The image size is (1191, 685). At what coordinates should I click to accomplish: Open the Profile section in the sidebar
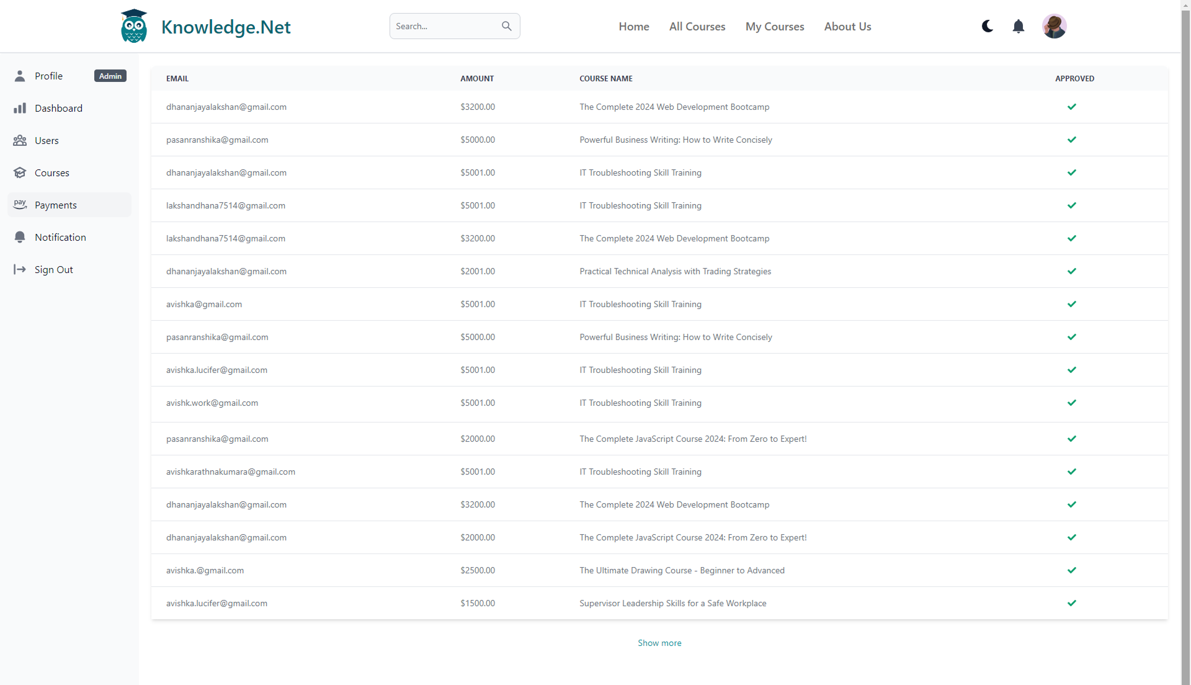coord(48,76)
